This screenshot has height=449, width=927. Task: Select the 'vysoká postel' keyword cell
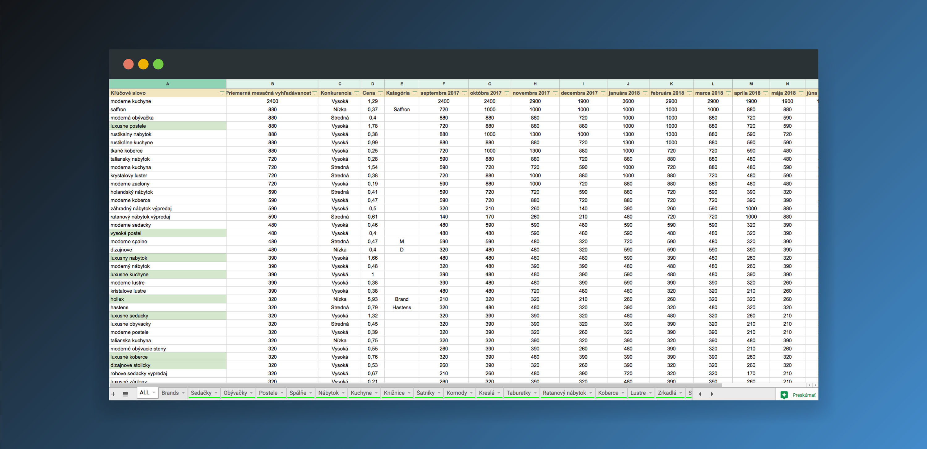coord(167,233)
